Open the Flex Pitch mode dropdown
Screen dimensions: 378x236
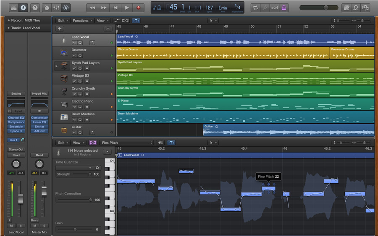tap(127, 143)
